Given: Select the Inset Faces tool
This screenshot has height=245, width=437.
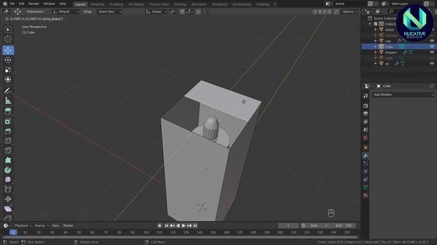Looking at the screenshot, I should click(8, 121).
